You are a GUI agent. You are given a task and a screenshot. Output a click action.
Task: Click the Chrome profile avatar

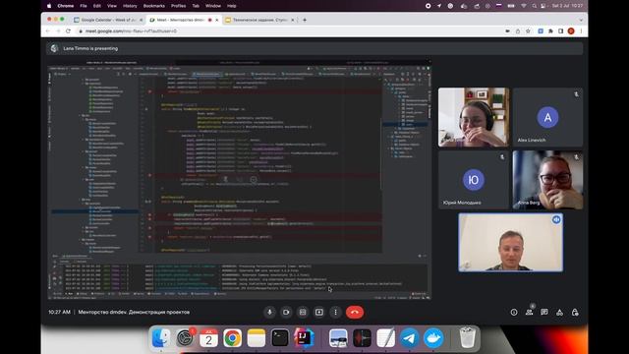tap(571, 30)
